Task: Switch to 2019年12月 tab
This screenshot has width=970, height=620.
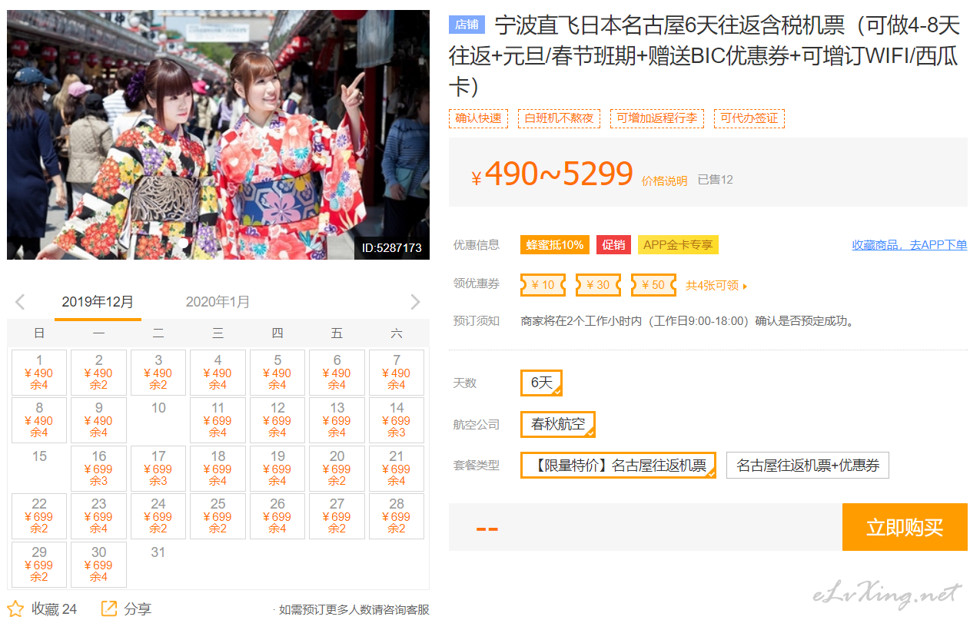Action: tap(98, 302)
